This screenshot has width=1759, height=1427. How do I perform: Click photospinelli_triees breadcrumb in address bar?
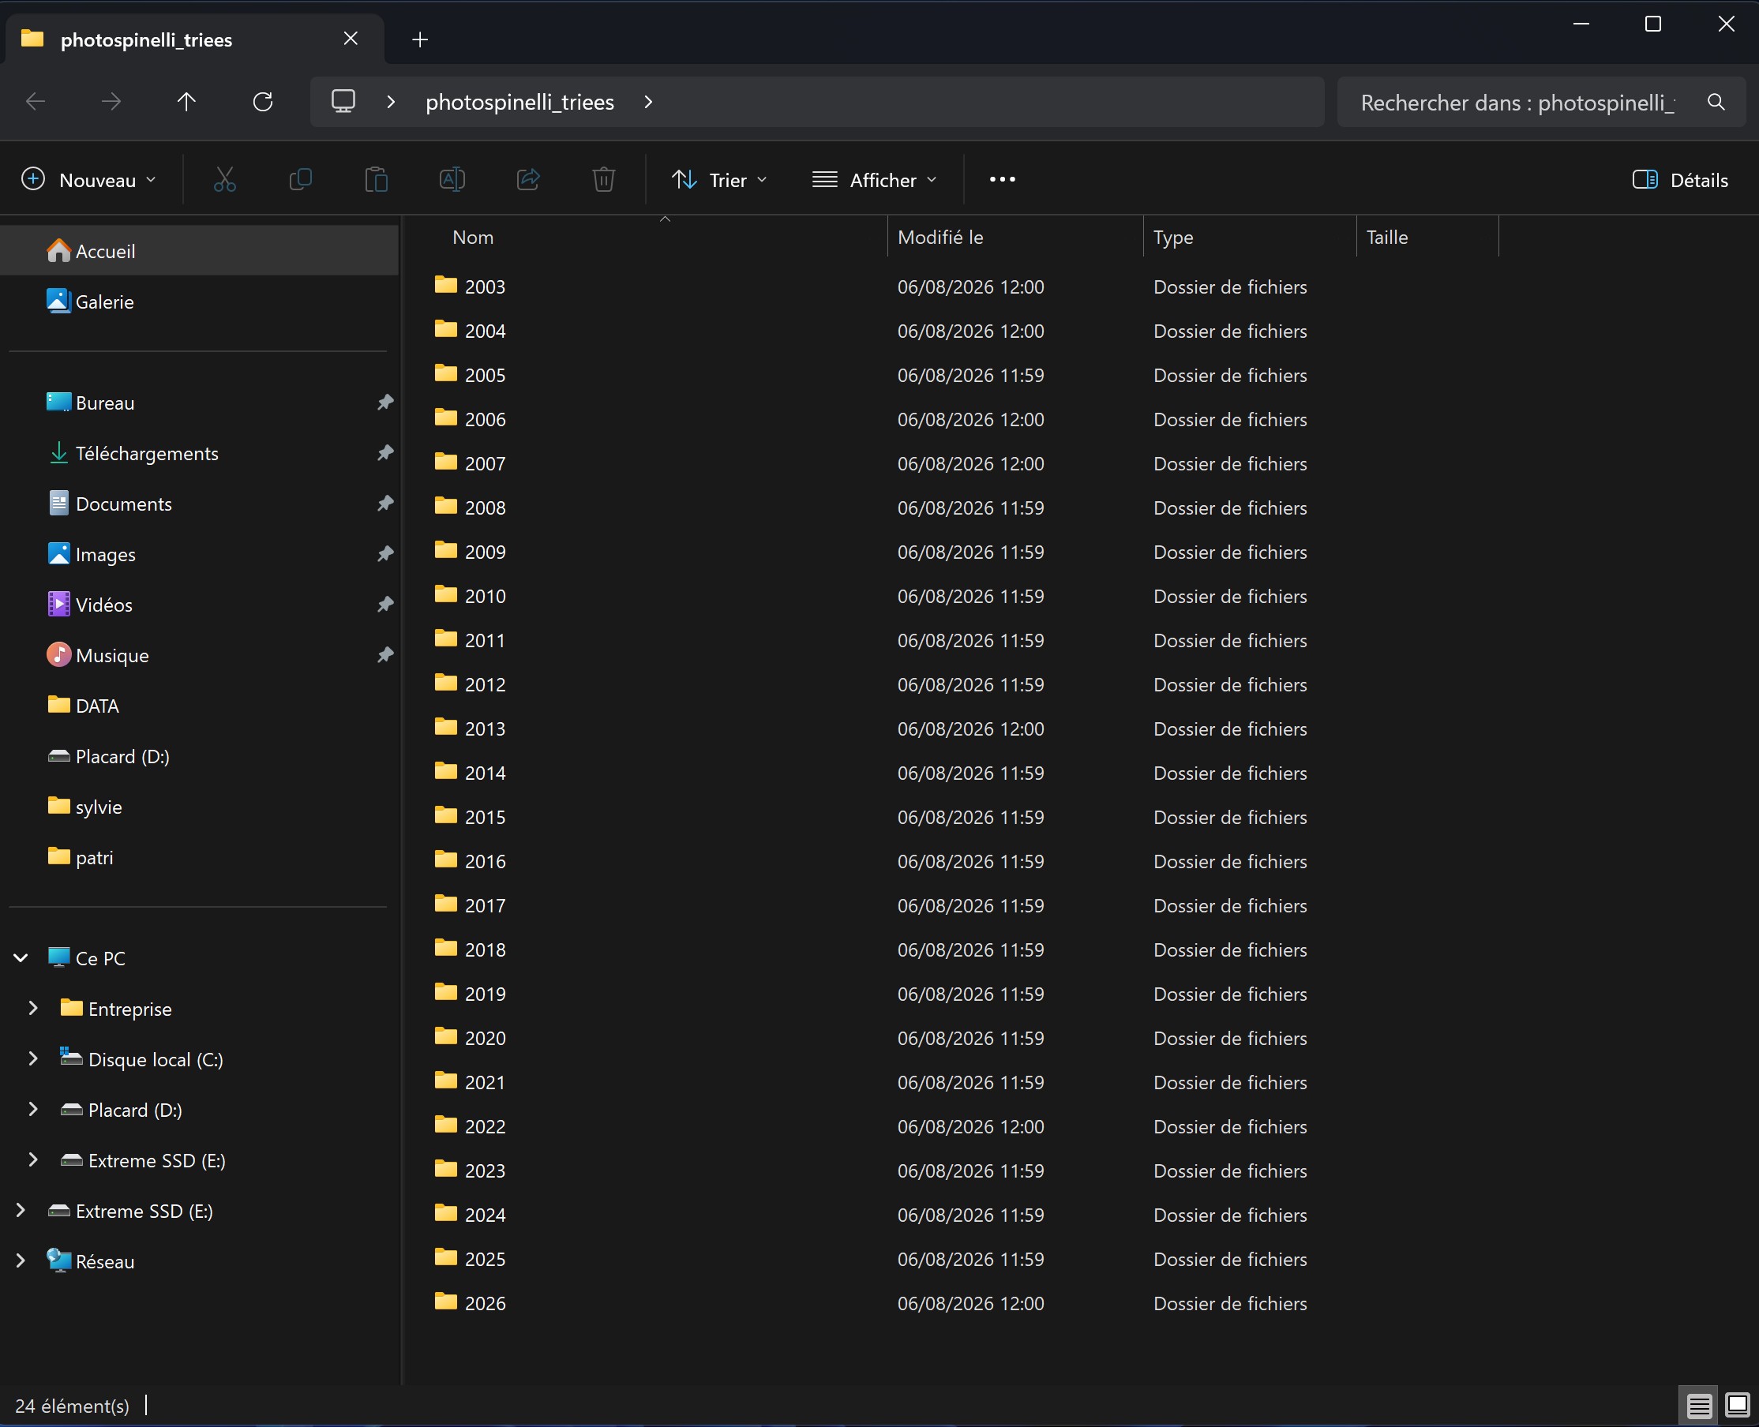tap(519, 102)
